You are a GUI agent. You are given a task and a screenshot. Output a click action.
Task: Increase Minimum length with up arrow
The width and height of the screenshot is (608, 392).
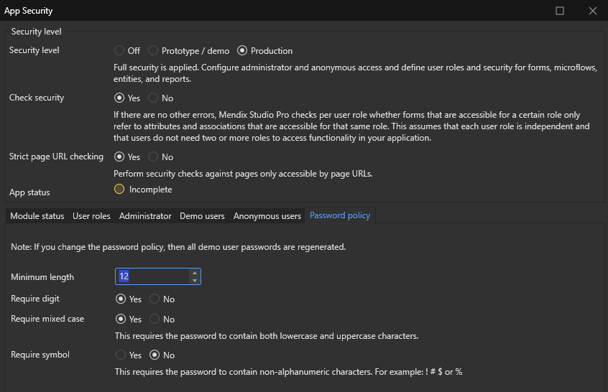point(194,273)
